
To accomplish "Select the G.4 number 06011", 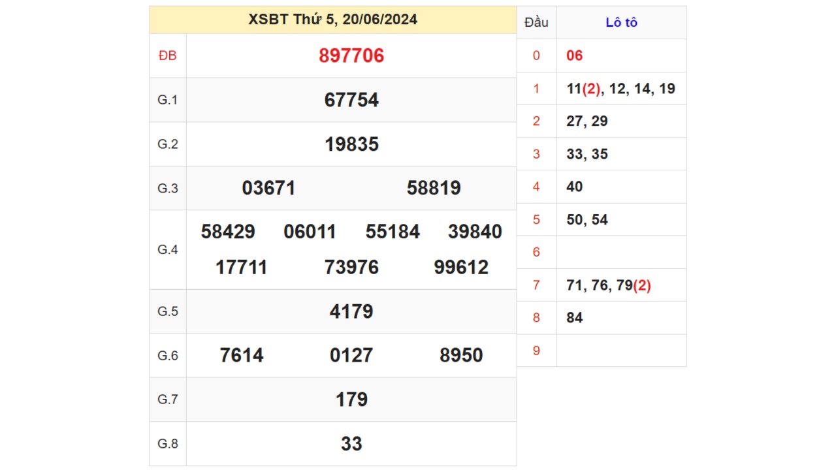I will coord(310,232).
